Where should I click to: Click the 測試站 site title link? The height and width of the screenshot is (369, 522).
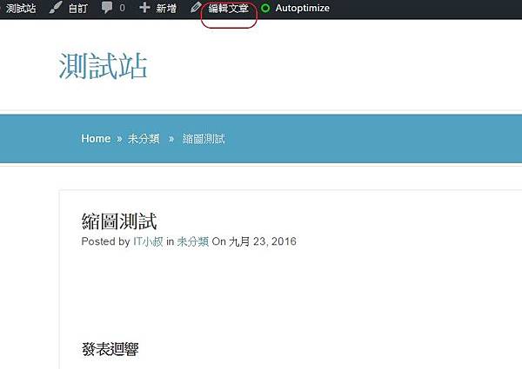103,66
